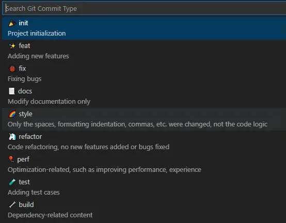Select the docs commit type label
The width and height of the screenshot is (286, 223).
coord(25,91)
